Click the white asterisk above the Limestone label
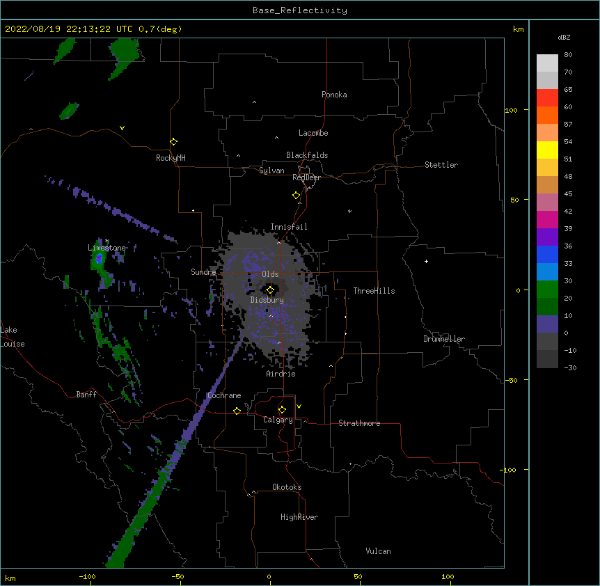 coord(107,241)
